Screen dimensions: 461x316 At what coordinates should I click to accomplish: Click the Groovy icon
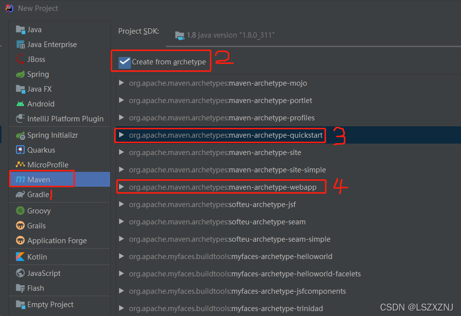20,211
